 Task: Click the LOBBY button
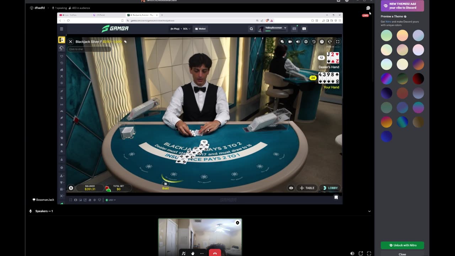(330, 188)
